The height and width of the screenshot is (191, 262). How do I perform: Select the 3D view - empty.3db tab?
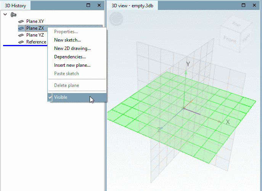coord(132,6)
